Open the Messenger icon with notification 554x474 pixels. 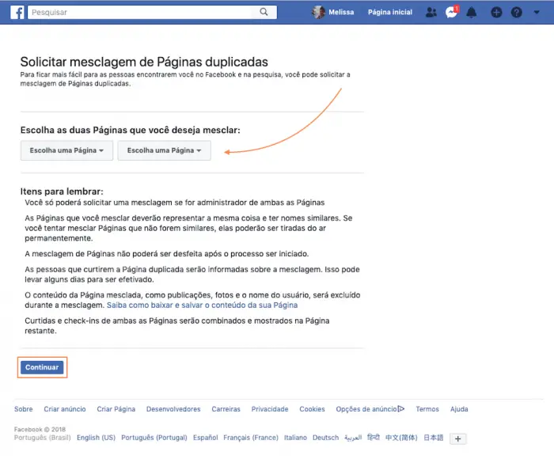point(451,13)
